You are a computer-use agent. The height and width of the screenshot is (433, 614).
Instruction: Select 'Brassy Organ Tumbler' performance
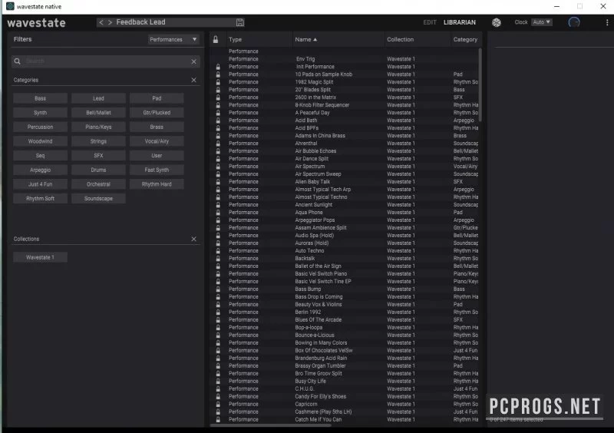coord(320,366)
